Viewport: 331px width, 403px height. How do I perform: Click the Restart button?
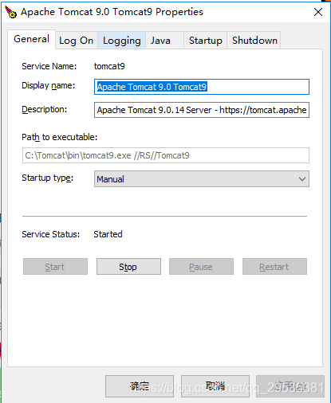[274, 267]
